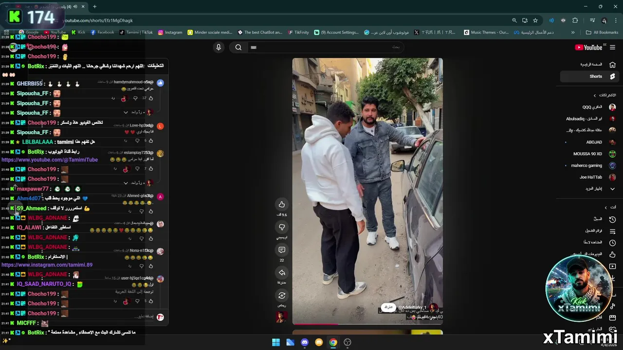Open Chrome from the taskbar
623x350 pixels.
coord(333,342)
